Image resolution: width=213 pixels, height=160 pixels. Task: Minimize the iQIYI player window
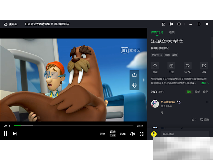(191, 24)
